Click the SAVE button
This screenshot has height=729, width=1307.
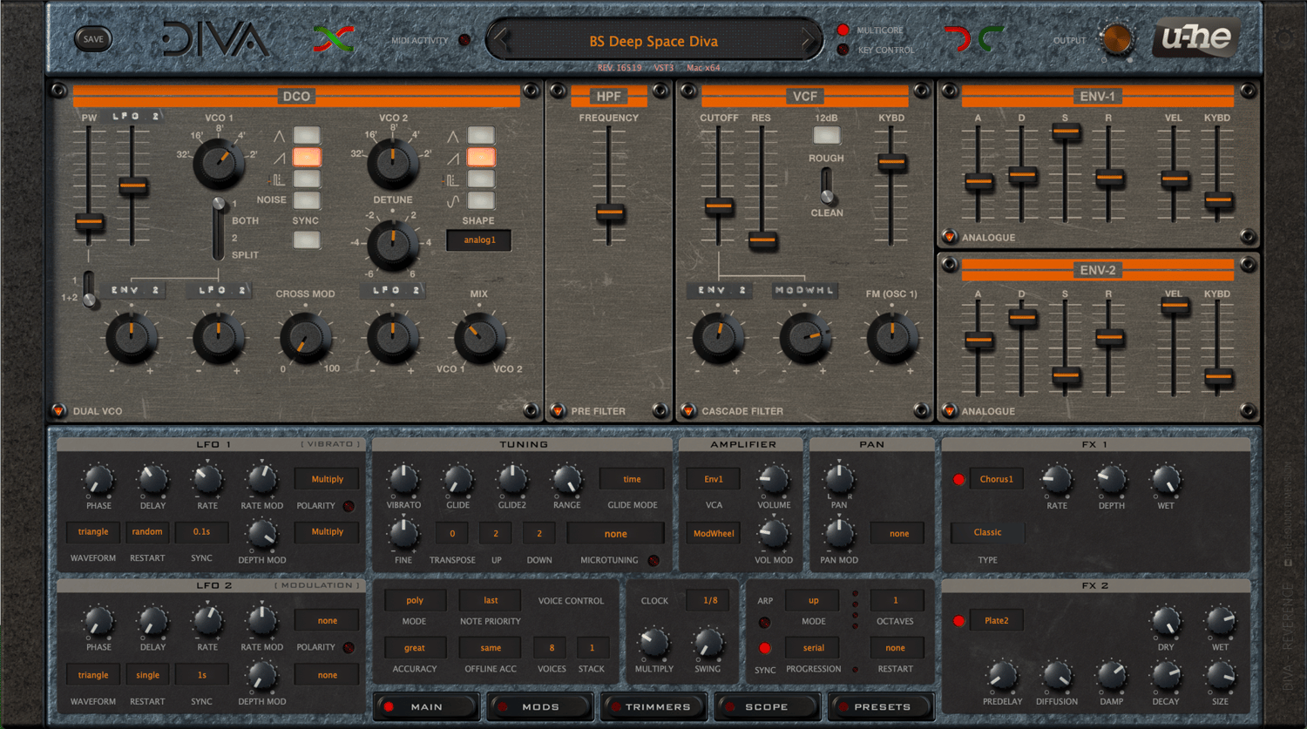[x=93, y=38]
